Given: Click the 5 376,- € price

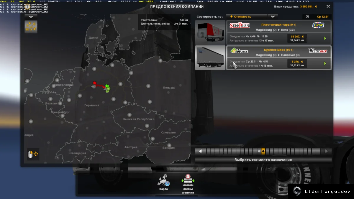Looking at the screenshot, I should [x=297, y=62].
